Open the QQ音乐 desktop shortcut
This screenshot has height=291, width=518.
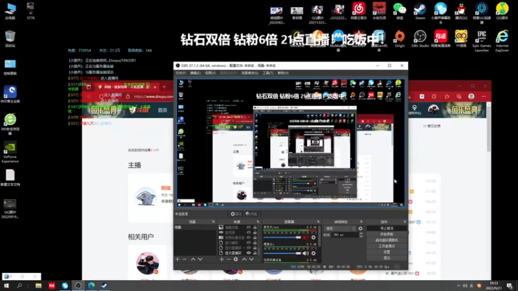click(x=502, y=11)
